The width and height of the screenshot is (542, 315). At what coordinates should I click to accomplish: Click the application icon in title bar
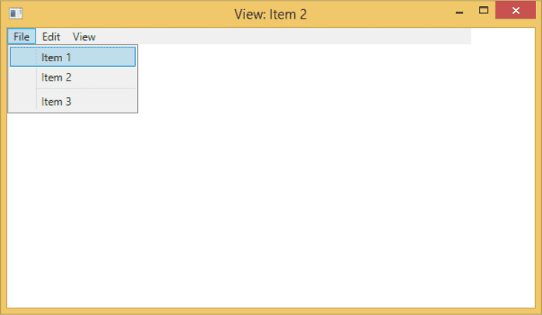click(x=16, y=14)
